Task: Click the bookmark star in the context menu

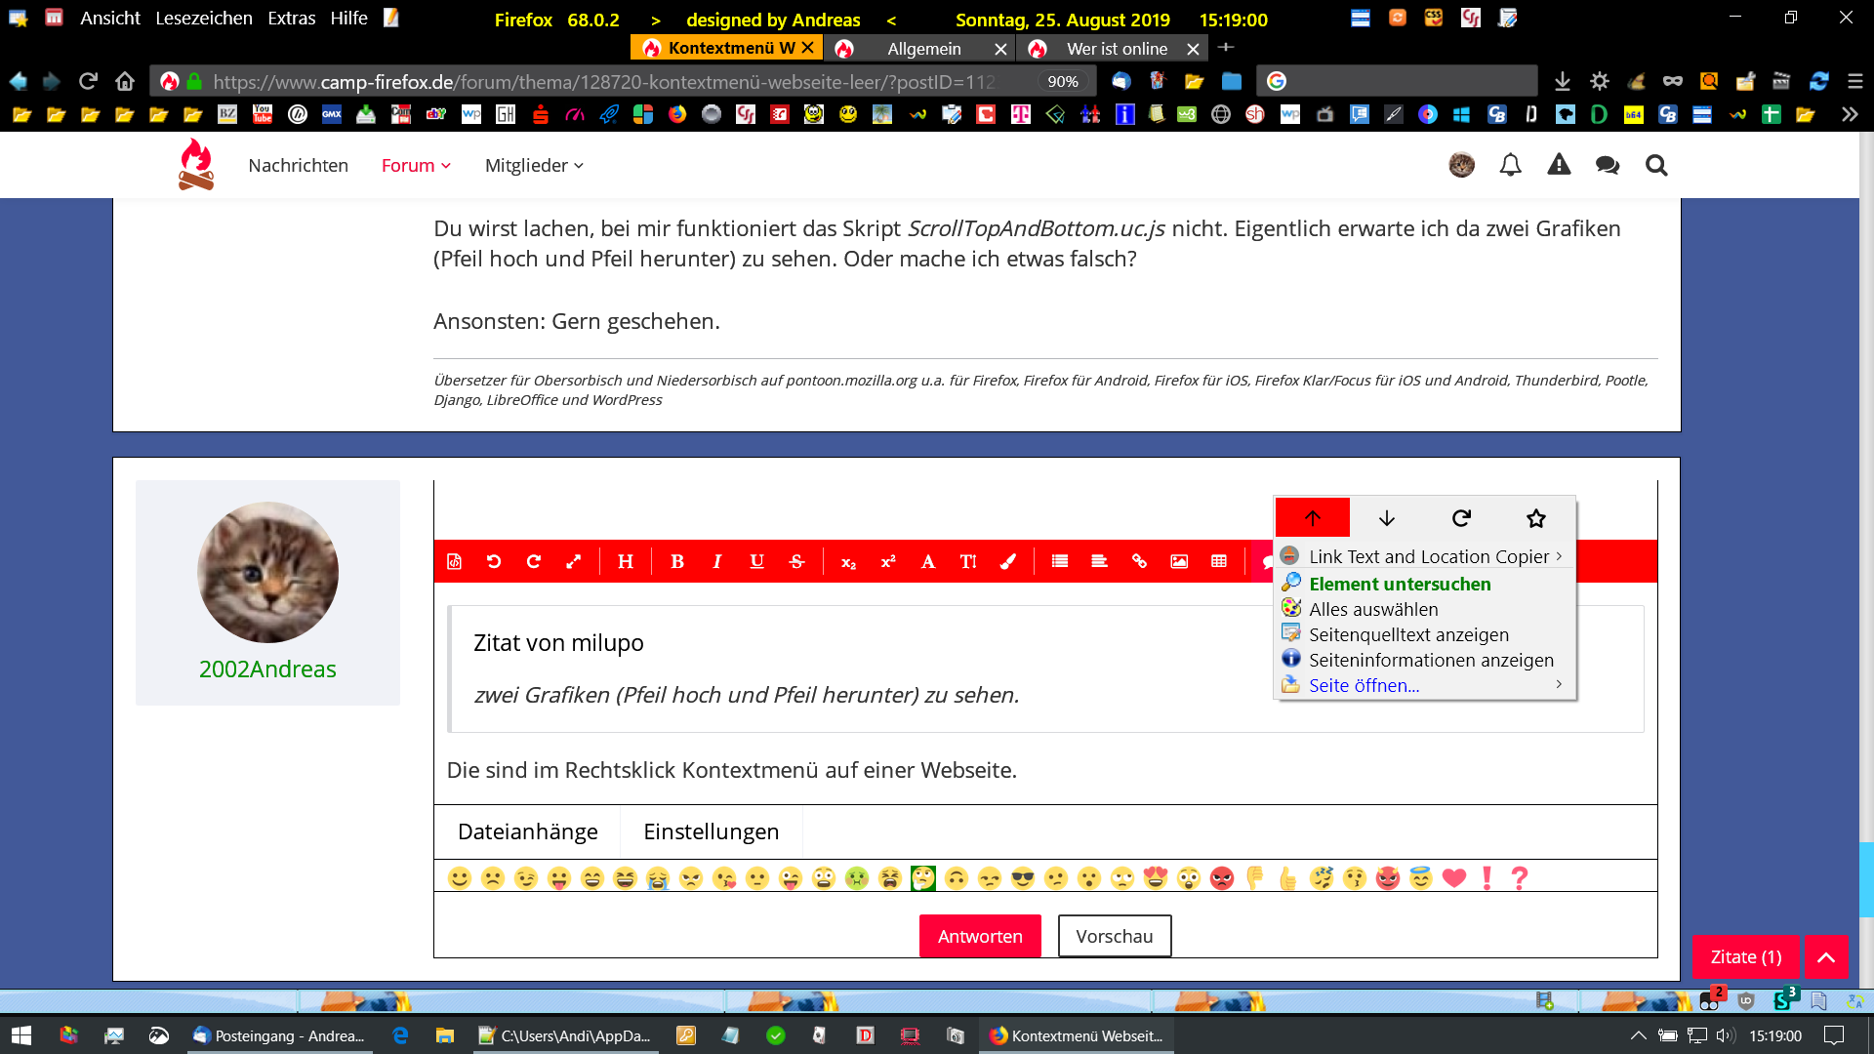Action: pyautogui.click(x=1535, y=518)
